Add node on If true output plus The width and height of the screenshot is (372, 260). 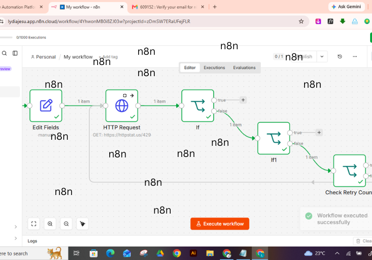pos(243,100)
